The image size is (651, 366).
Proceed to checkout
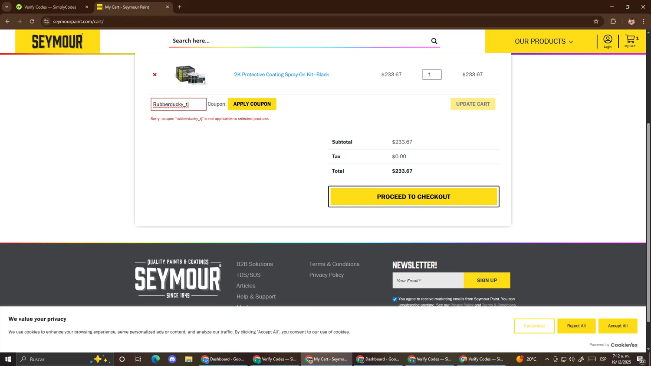coord(414,197)
